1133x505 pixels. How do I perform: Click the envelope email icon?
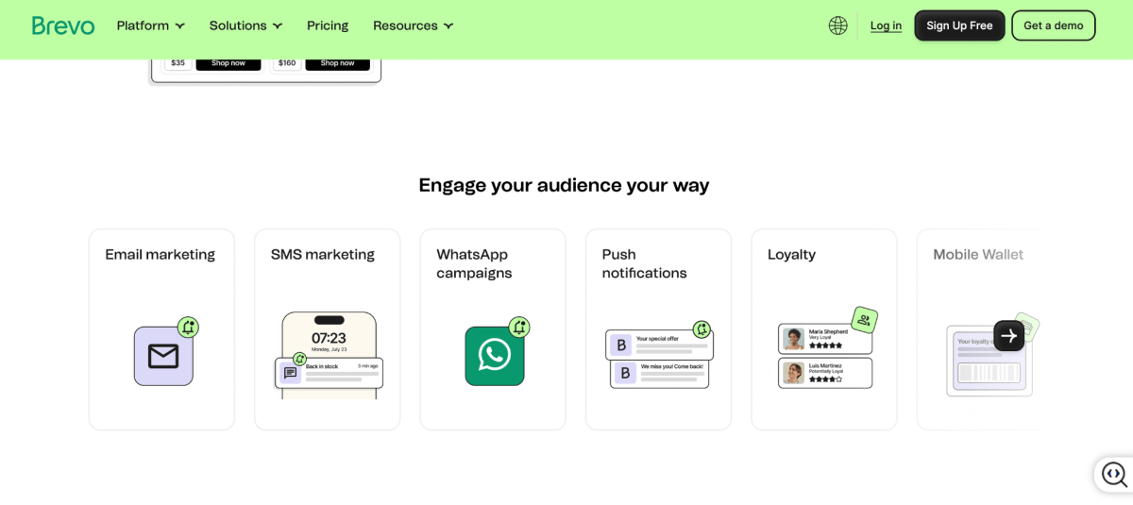[x=163, y=356]
